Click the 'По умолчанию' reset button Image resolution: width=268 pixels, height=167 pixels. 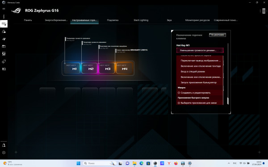(218, 35)
